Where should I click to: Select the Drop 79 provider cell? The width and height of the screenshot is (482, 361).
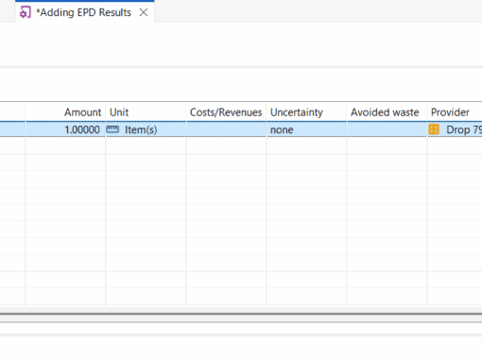[x=455, y=129]
